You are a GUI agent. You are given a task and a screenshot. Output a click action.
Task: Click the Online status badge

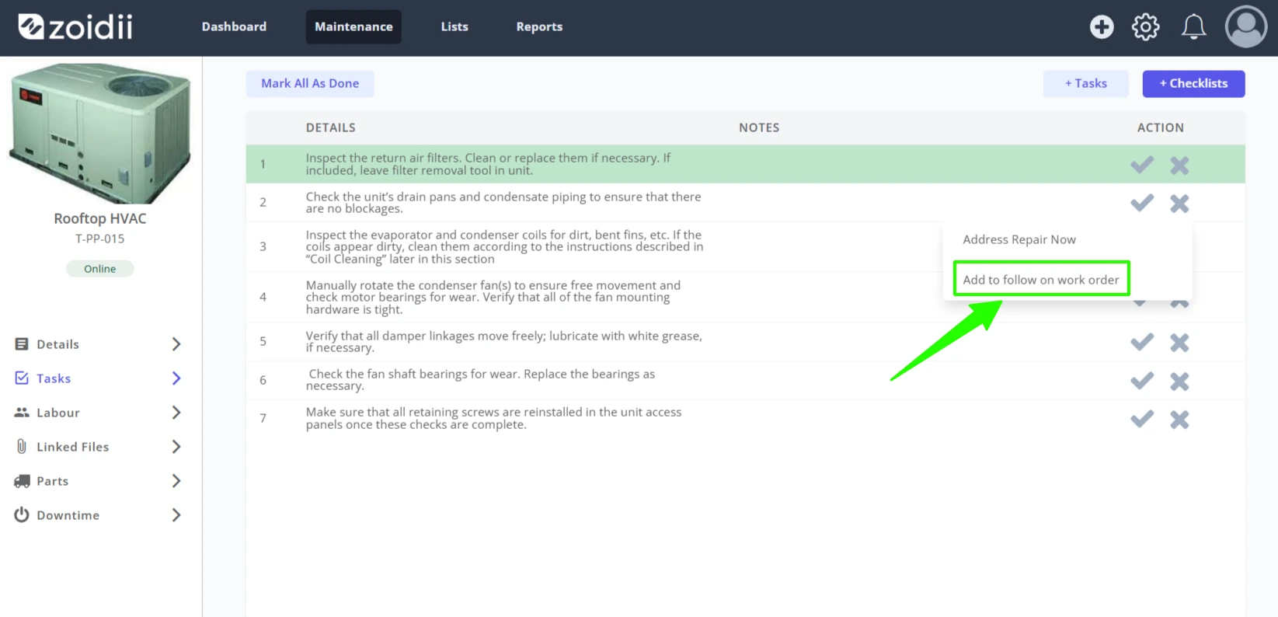coord(99,269)
